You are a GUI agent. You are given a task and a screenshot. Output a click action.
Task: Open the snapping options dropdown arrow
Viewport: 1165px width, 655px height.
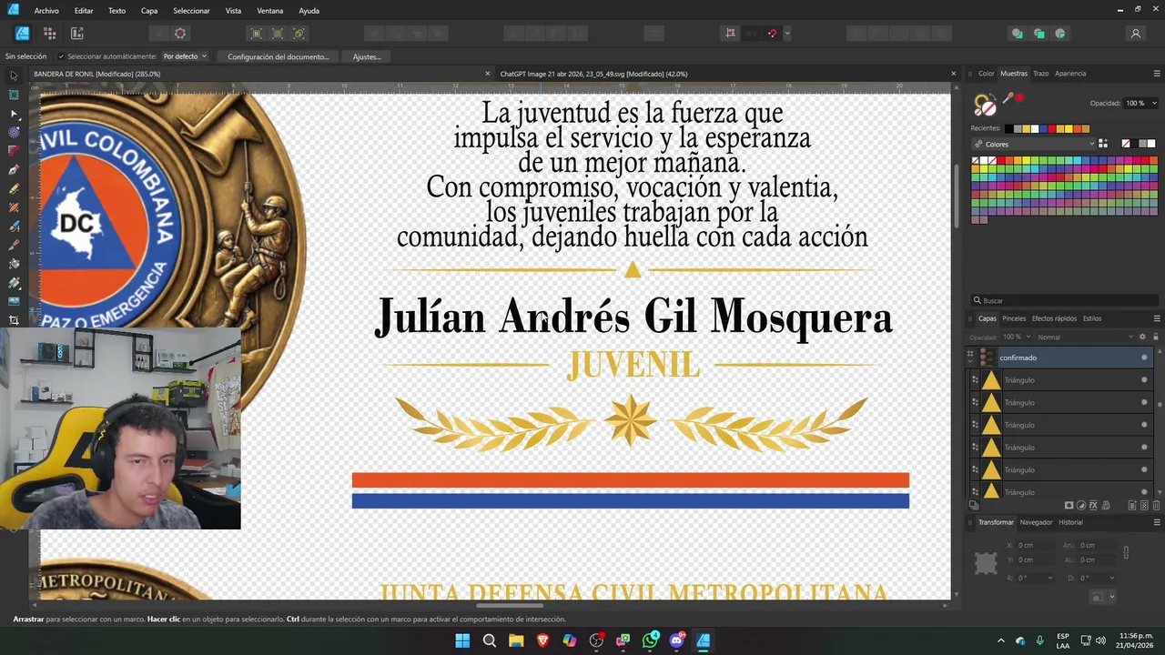[x=787, y=34]
